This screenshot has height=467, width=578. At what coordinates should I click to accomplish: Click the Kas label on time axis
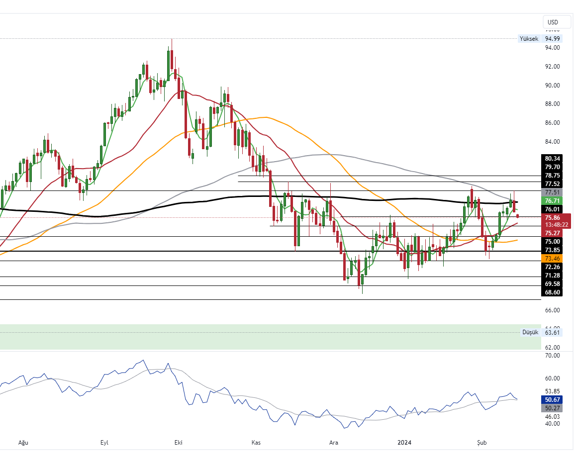tap(256, 442)
